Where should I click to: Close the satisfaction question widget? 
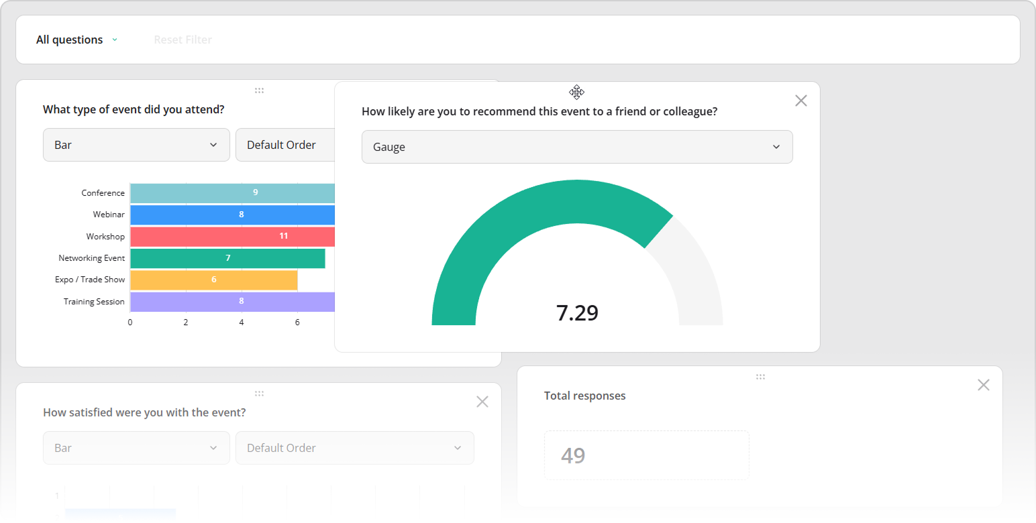482,401
